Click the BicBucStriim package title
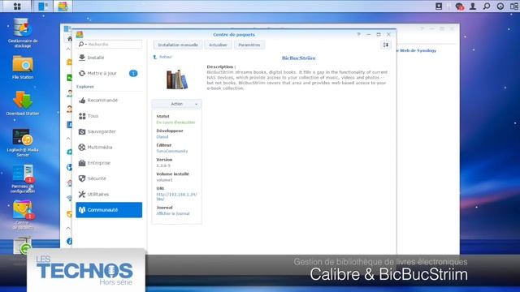The height and width of the screenshot is (292, 520). [298, 58]
